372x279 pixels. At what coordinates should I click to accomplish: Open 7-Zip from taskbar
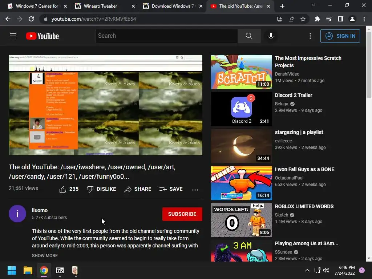pos(60,270)
